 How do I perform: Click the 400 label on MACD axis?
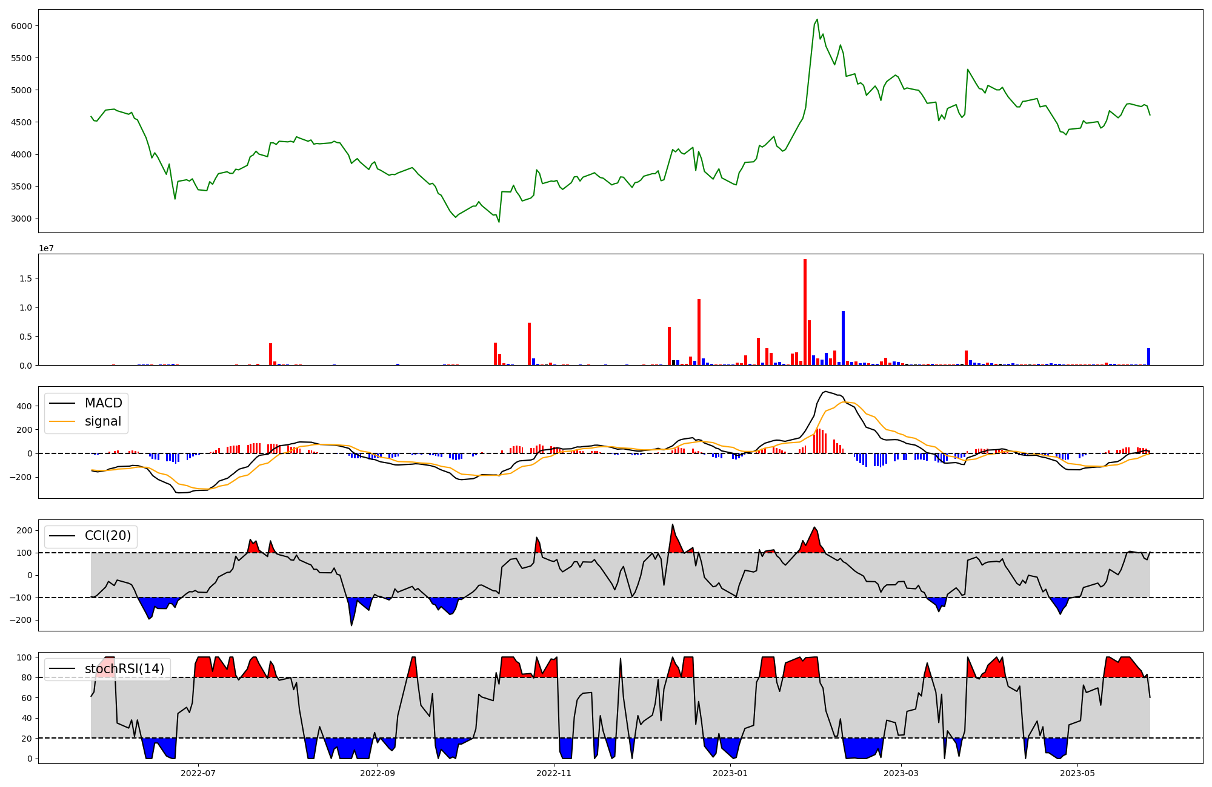(25, 406)
